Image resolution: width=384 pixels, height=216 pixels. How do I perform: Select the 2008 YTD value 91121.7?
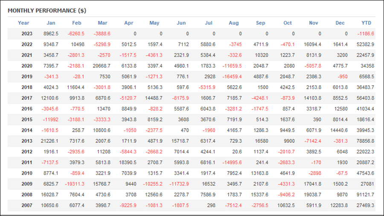(x=365, y=194)
